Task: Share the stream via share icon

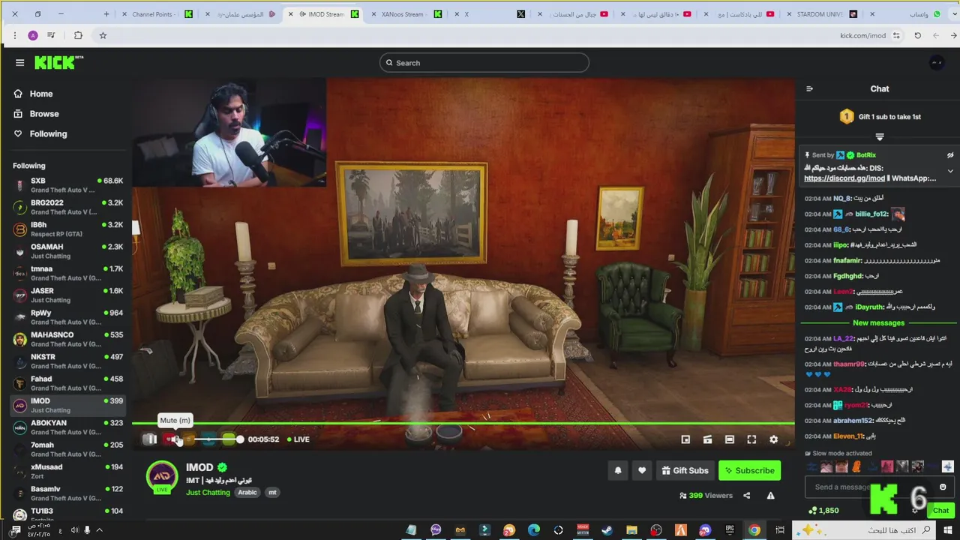Action: [x=746, y=496]
